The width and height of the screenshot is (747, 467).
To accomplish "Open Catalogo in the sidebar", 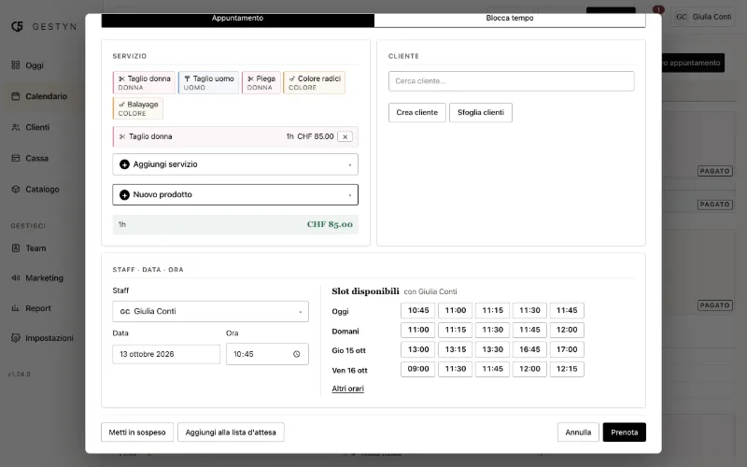I will pyautogui.click(x=42, y=190).
